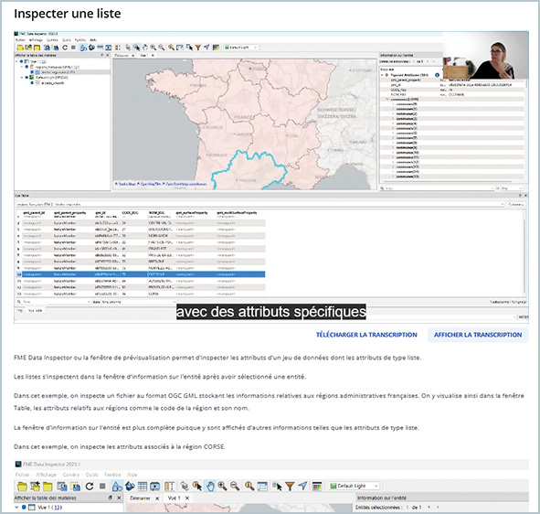Click search field under video info panel

(x=438, y=188)
